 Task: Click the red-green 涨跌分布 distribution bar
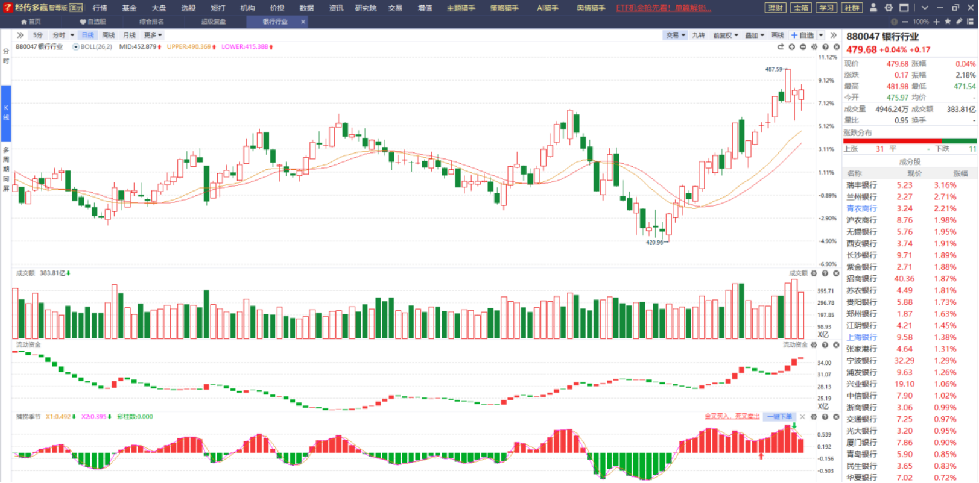[910, 141]
